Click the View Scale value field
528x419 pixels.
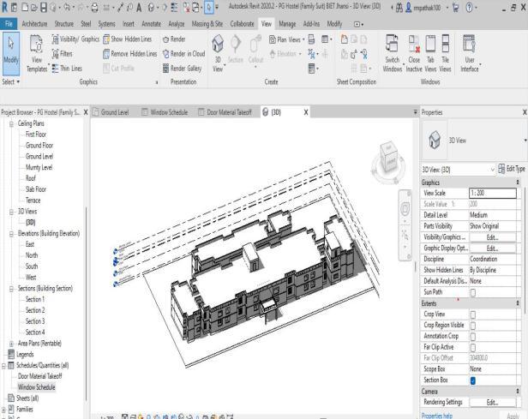[491, 194]
